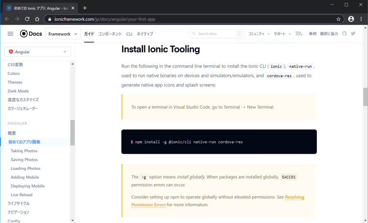The image size is (368, 223).
Task: Bookmark this page with star icon
Action: [x=339, y=19]
